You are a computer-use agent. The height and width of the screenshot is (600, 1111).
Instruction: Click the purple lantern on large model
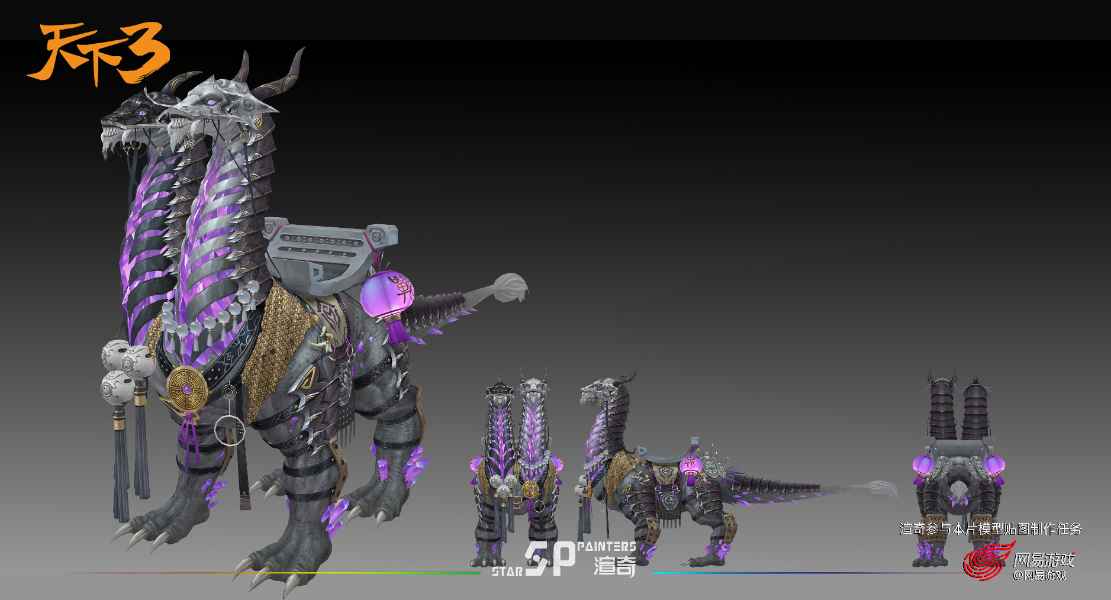387,294
